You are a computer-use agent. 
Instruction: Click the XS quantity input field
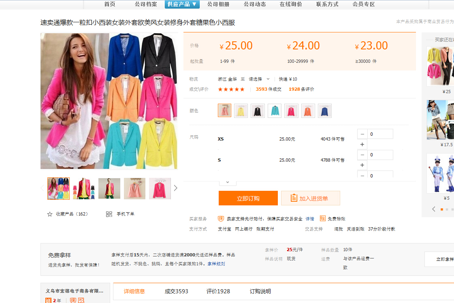point(380,134)
